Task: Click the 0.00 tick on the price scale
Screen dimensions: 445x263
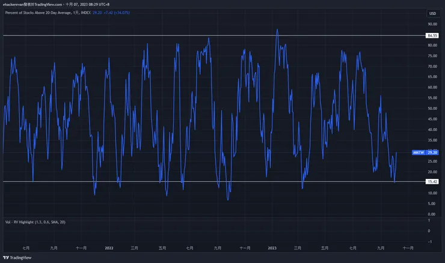Action: (x=431, y=214)
